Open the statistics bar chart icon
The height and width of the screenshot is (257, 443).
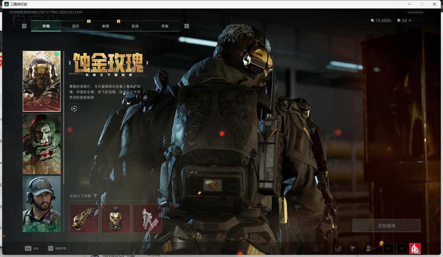[338, 249]
